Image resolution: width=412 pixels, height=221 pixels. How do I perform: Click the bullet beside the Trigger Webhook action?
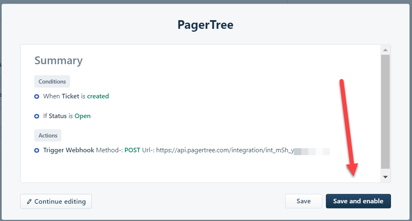point(37,150)
